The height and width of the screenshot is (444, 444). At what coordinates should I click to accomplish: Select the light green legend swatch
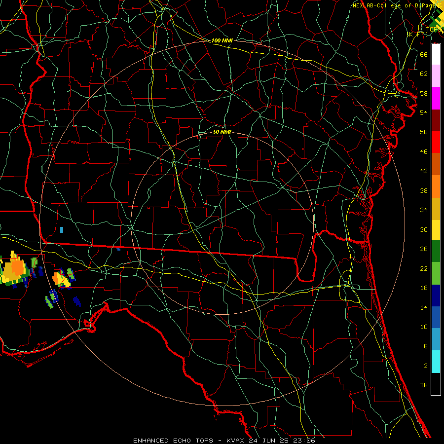(436, 273)
